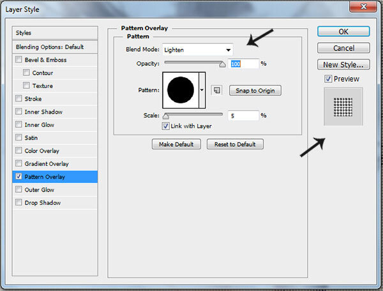This screenshot has height=291, width=383.
Task: Enable the Contour checkbox
Action: [26, 72]
